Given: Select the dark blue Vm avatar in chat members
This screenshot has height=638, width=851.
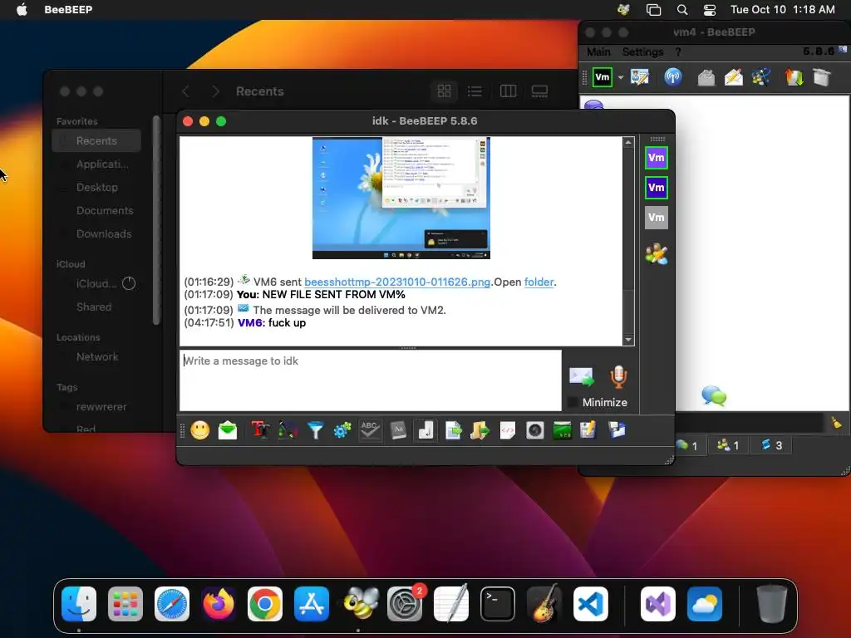Looking at the screenshot, I should coord(657,188).
